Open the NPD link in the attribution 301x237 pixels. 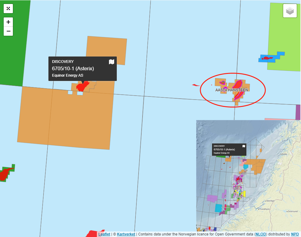click(x=295, y=234)
